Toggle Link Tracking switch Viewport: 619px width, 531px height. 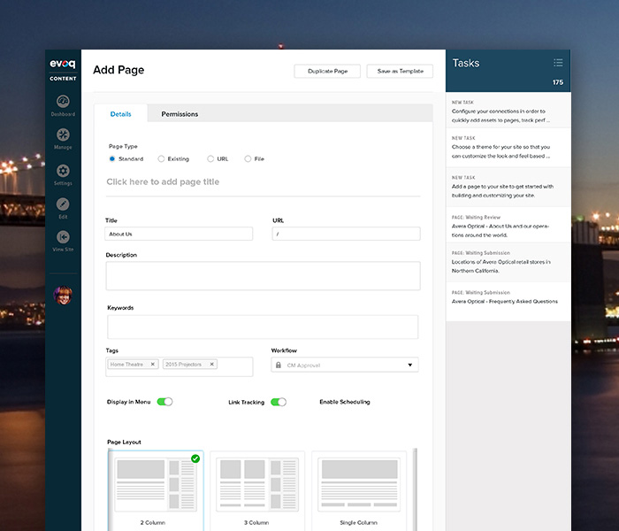(x=279, y=402)
